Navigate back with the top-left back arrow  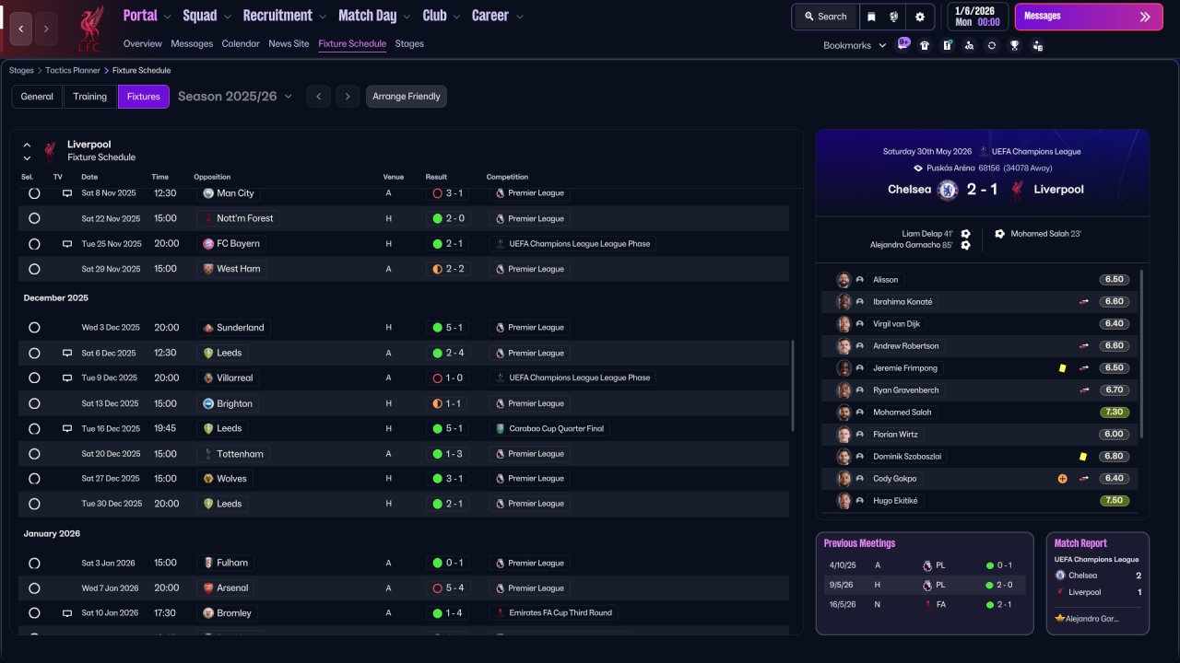pyautogui.click(x=20, y=29)
